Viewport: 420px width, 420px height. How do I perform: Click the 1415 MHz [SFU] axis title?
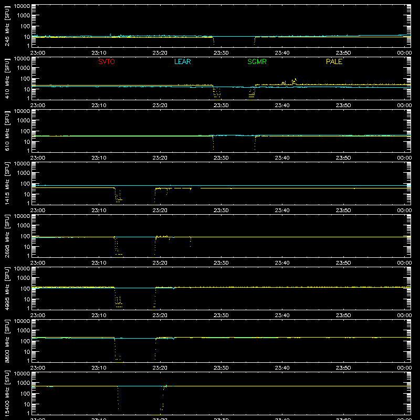[7, 183]
